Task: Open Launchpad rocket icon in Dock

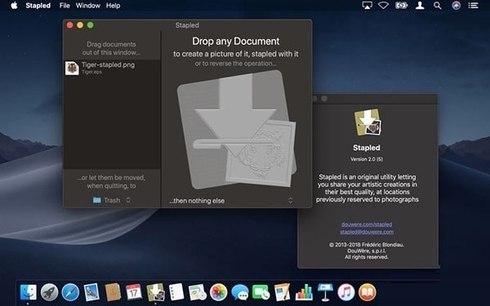Action: pos(49,292)
